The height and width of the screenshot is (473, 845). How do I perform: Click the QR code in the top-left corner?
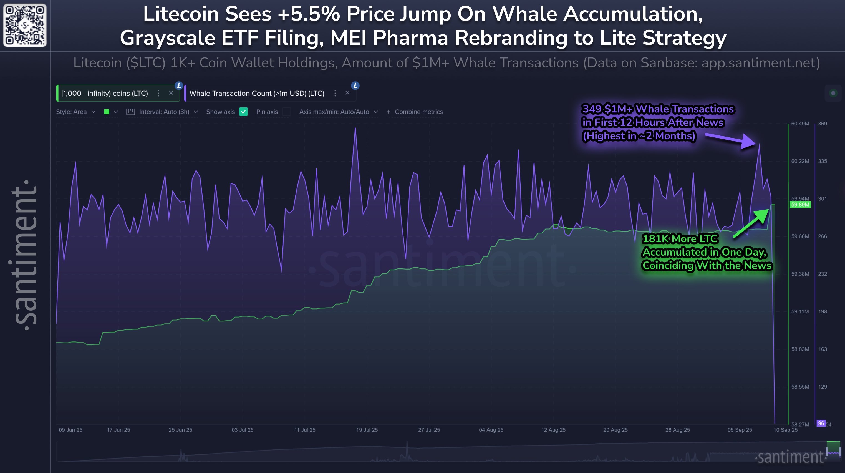(25, 25)
